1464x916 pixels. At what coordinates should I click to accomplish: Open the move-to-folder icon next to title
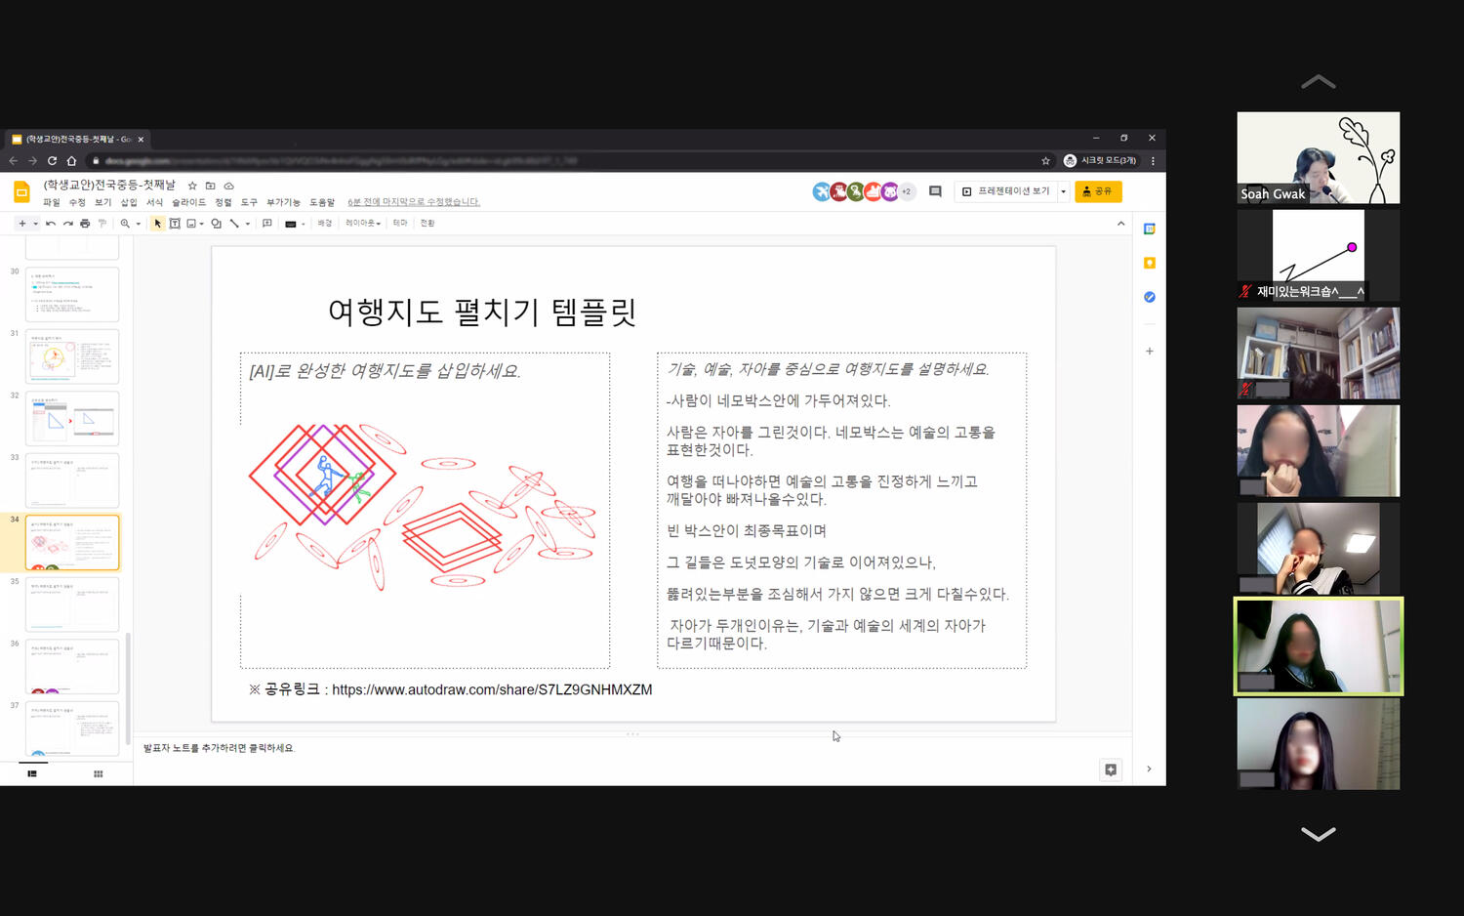pos(210,186)
